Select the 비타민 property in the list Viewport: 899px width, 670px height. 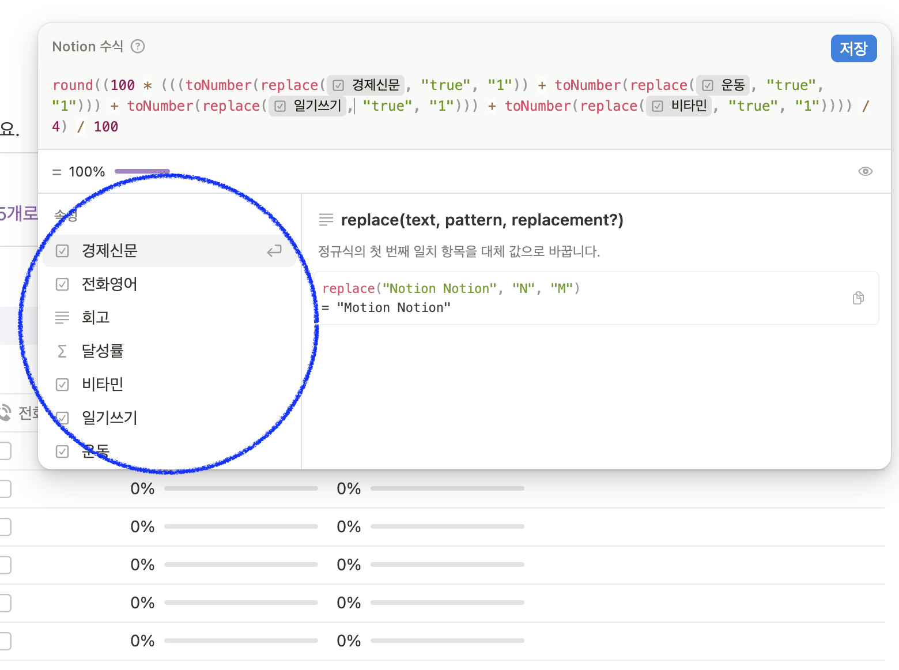pyautogui.click(x=169, y=385)
